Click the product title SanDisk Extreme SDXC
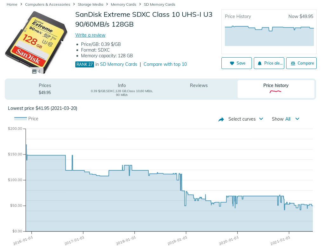 [144, 19]
